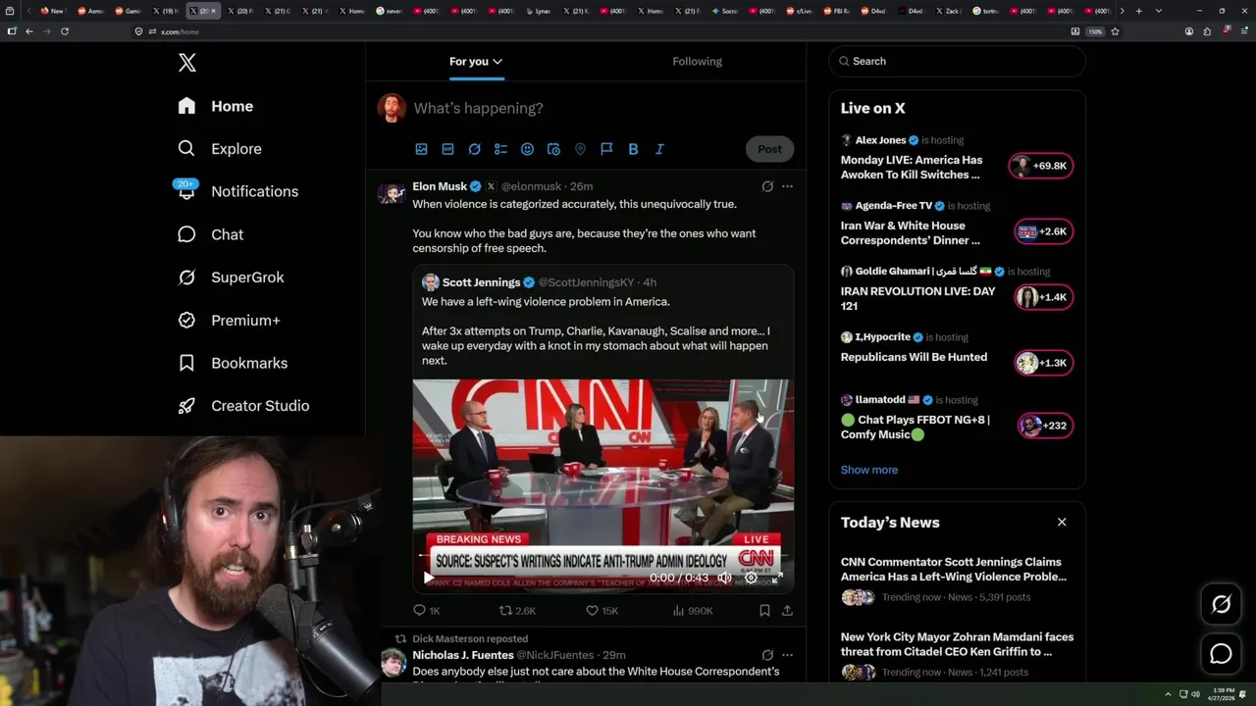
Task: Open the floating messages button
Action: click(1221, 654)
